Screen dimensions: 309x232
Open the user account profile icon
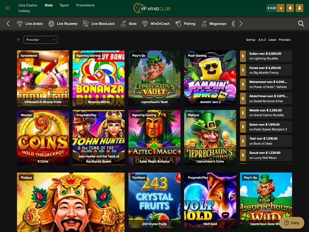(x=299, y=8)
